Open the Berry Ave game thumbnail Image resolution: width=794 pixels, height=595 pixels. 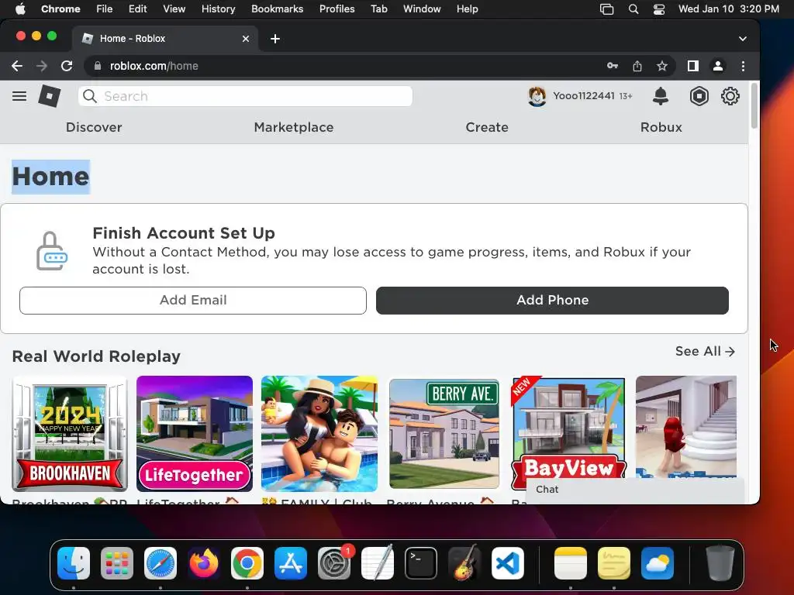[444, 434]
